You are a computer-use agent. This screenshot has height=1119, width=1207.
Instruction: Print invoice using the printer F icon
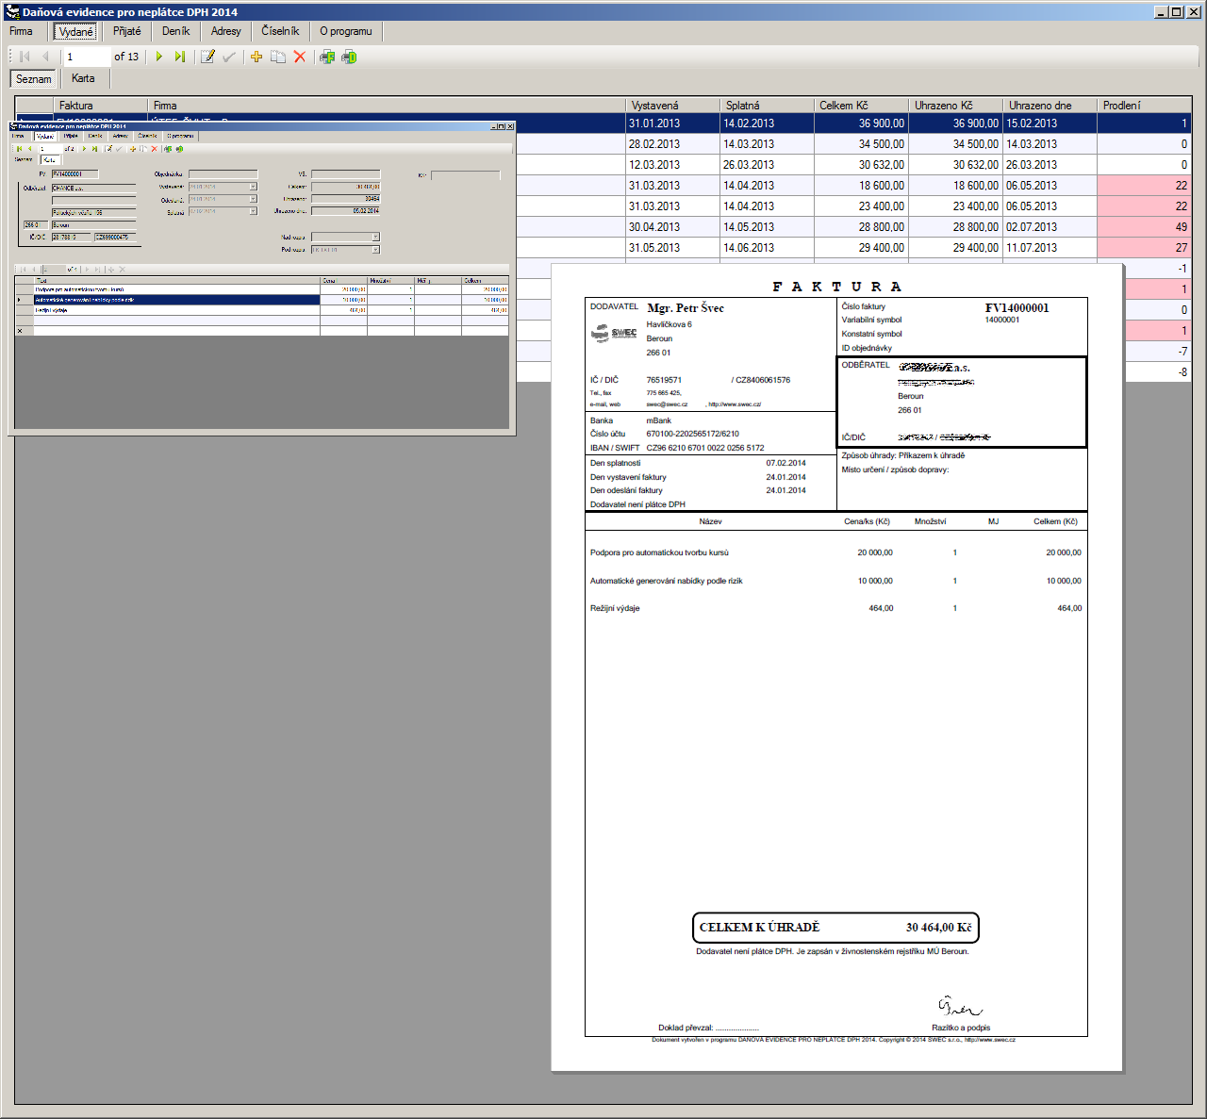[x=327, y=57]
